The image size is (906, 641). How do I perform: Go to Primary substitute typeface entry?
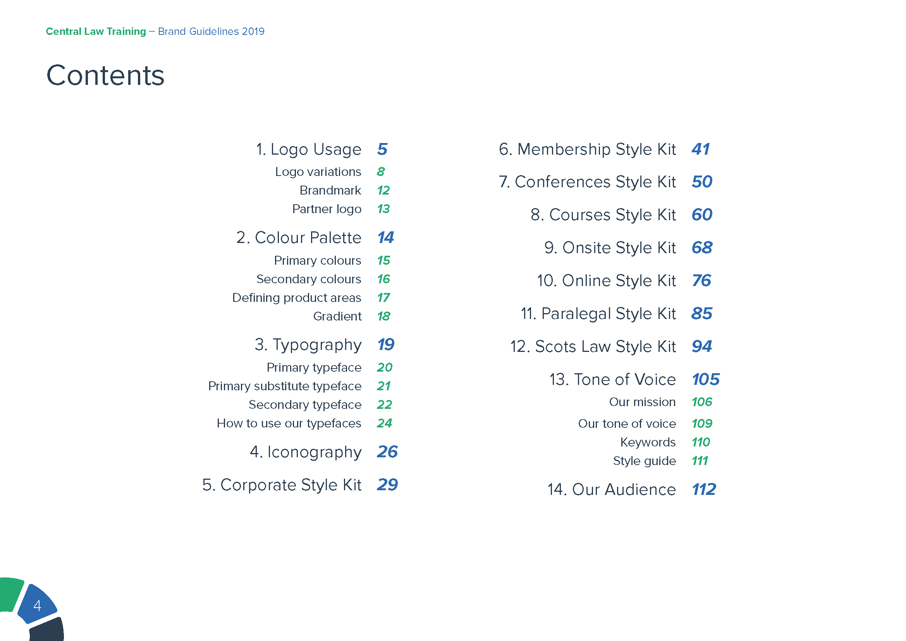pyautogui.click(x=284, y=386)
